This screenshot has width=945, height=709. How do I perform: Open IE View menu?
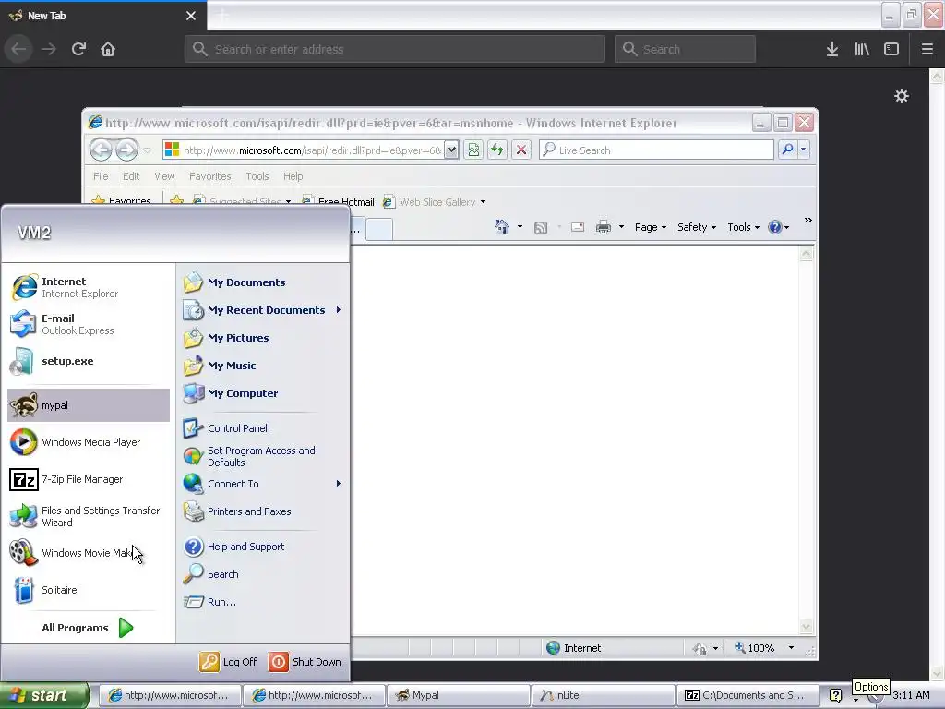click(164, 176)
